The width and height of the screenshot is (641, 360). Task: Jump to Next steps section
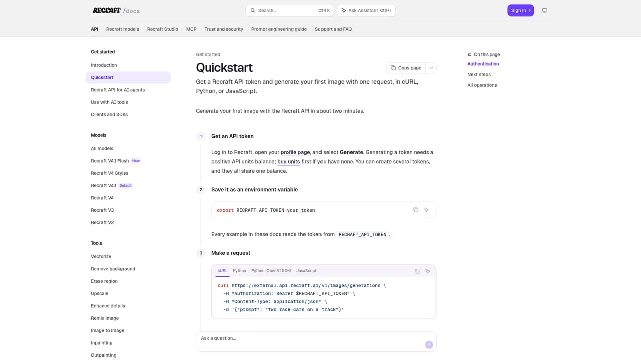click(x=479, y=75)
